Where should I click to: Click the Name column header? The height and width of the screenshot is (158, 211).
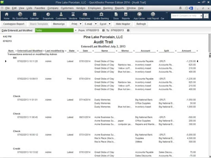pyautogui.click(x=105, y=51)
